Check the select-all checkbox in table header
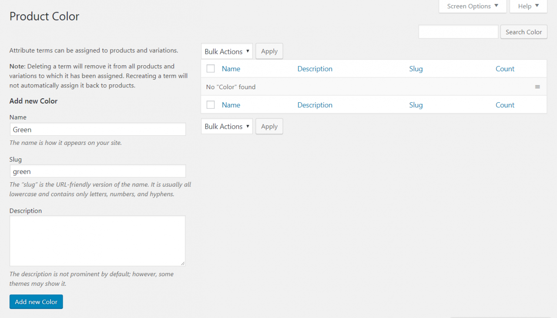The height and width of the screenshot is (318, 557). point(211,69)
